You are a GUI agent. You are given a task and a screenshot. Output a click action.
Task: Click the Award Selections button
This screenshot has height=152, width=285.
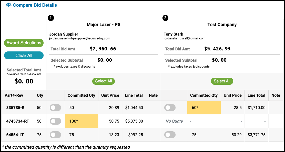click(24, 43)
